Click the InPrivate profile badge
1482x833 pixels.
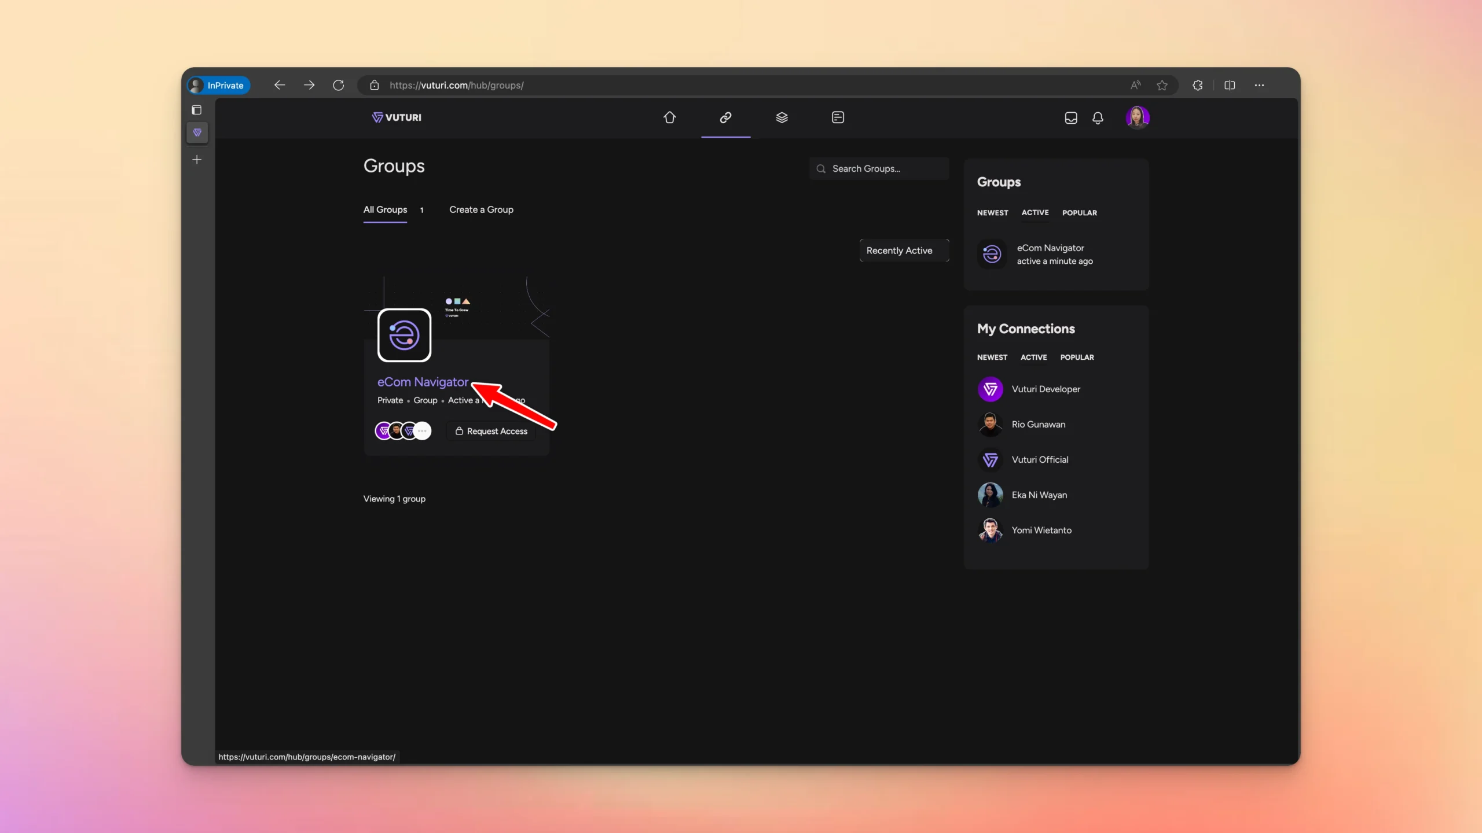[219, 85]
